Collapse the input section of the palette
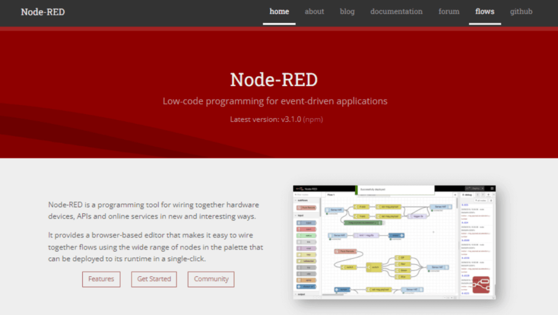This screenshot has height=315, width=558. pyautogui.click(x=296, y=215)
